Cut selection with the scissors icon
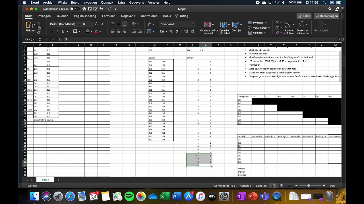Viewport: 364px width, 204px height. (39, 23)
